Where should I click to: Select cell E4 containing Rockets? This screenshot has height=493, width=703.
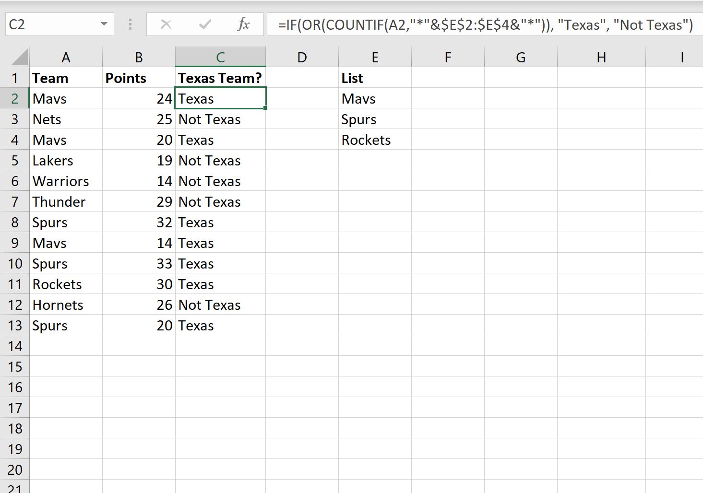tap(375, 140)
